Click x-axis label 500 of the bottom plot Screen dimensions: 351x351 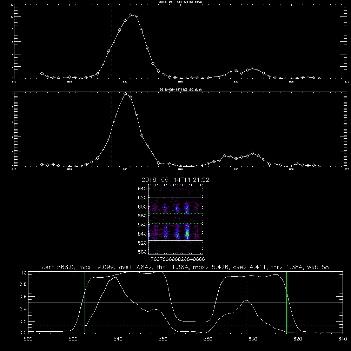(x=28, y=339)
